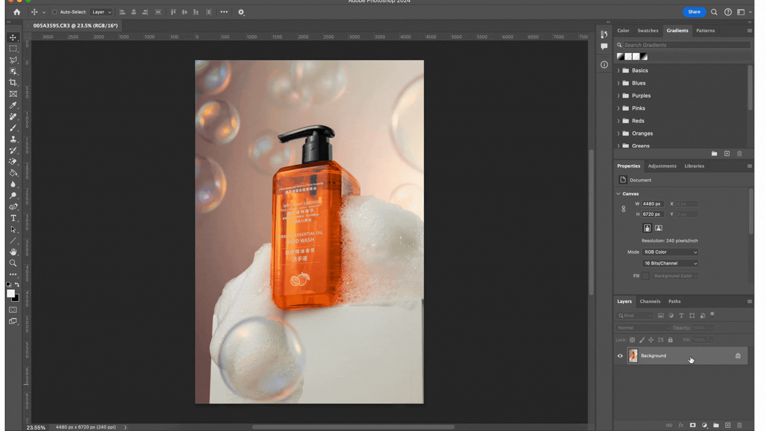The image size is (766, 431).
Task: Open the Auto-Select Layer dropdown
Action: (x=101, y=12)
